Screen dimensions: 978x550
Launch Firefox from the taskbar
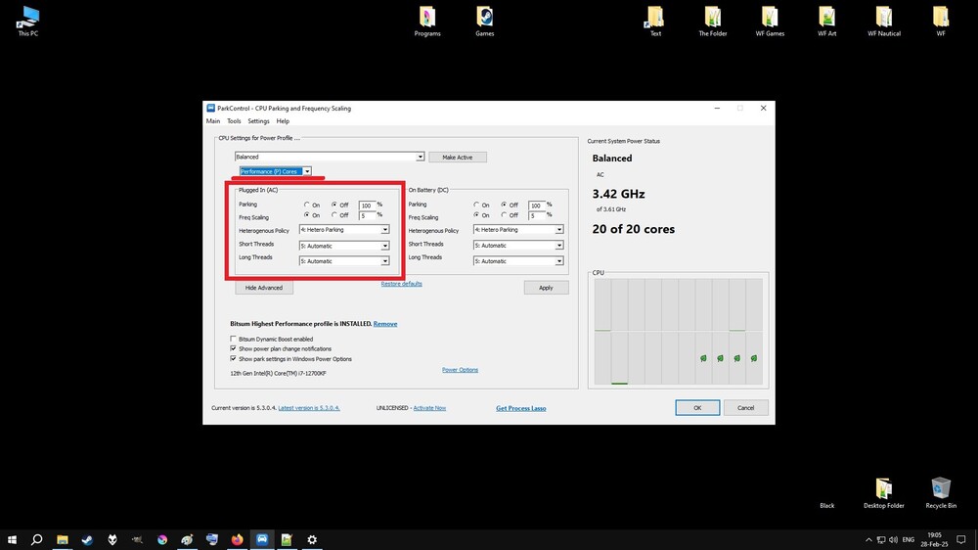(237, 539)
